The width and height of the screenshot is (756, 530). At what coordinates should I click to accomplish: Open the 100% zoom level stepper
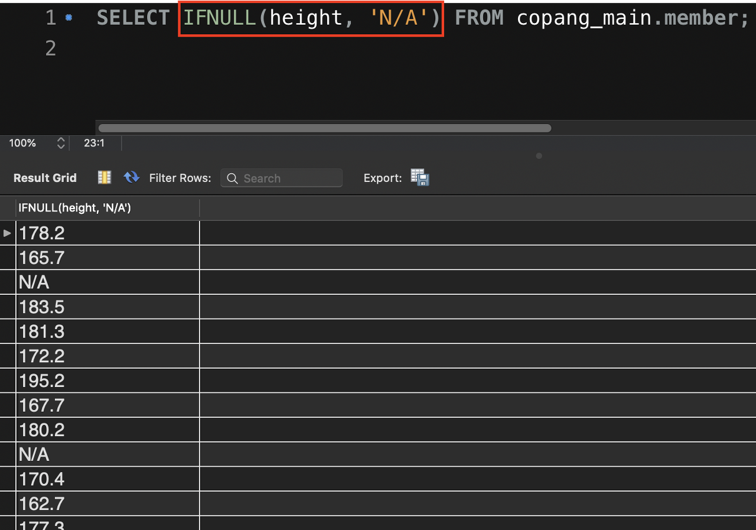(x=60, y=143)
